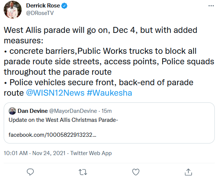217x179 pixels.
Task: Click the Derrick Rose display name
Action: pyautogui.click(x=43, y=6)
